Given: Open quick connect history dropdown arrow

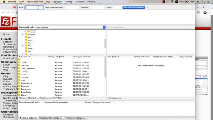Looking at the screenshot, I should (147, 7).
